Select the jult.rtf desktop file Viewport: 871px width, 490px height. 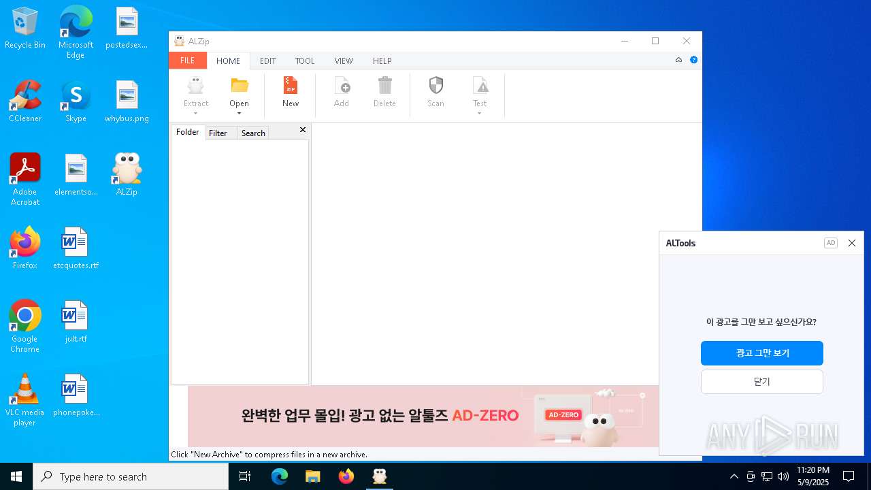[x=76, y=322]
